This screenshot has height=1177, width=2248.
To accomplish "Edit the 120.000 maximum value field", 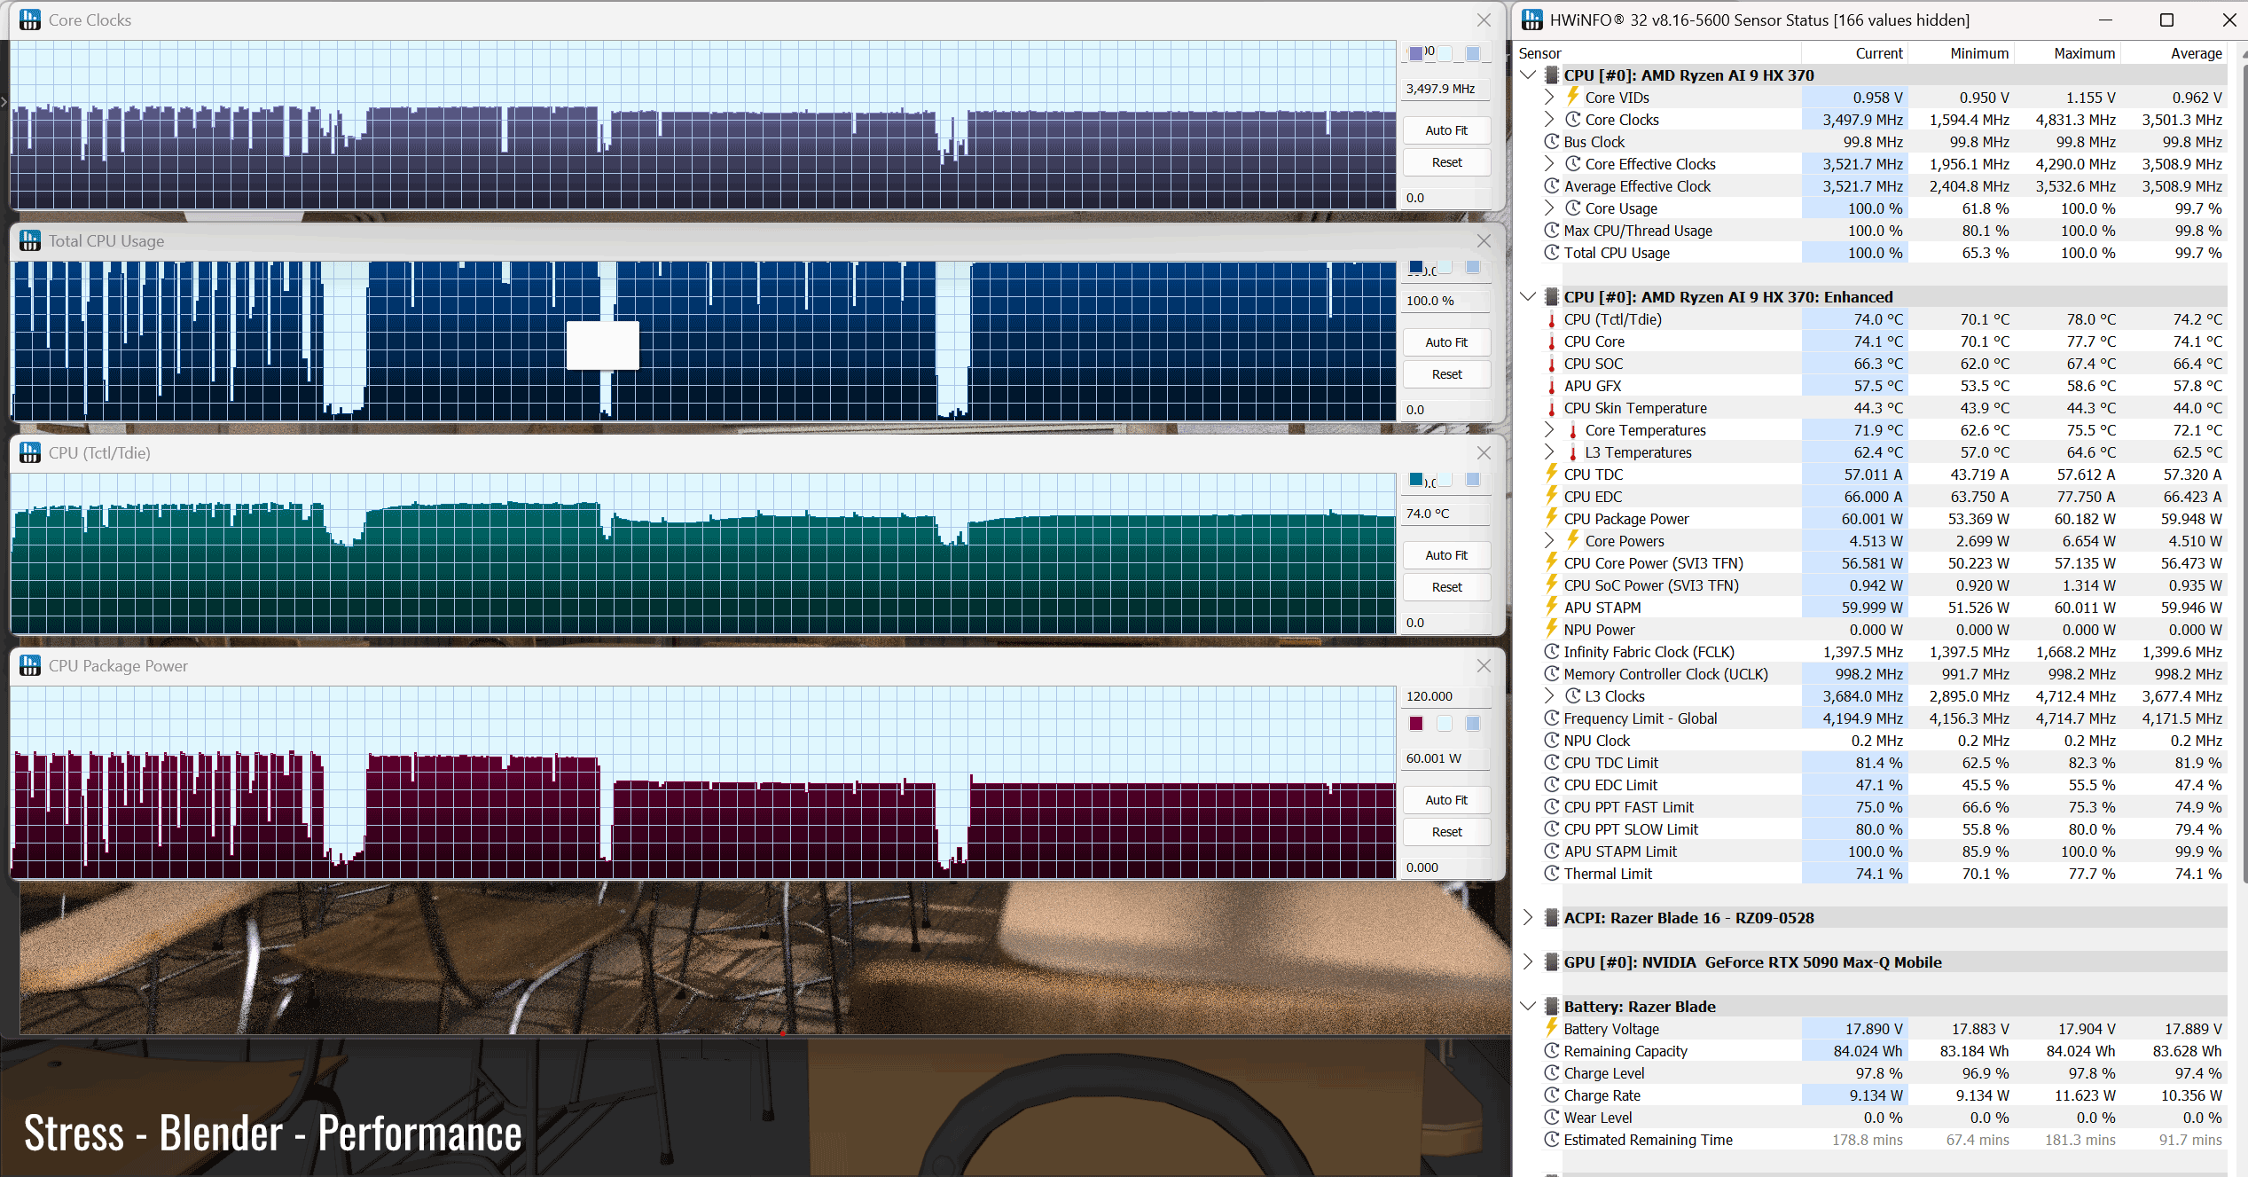I will [1445, 696].
